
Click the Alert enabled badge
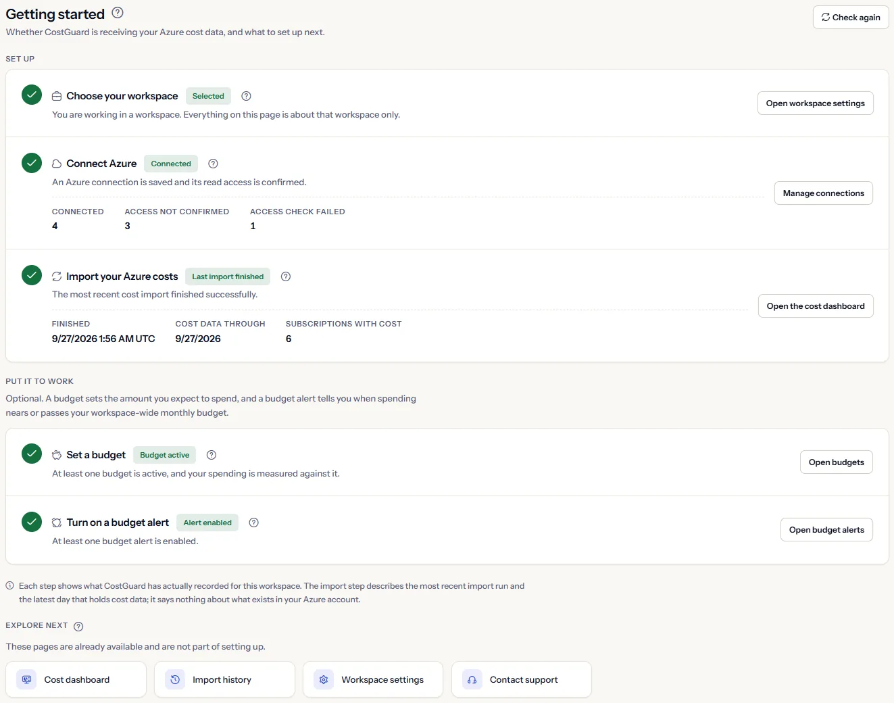point(207,523)
